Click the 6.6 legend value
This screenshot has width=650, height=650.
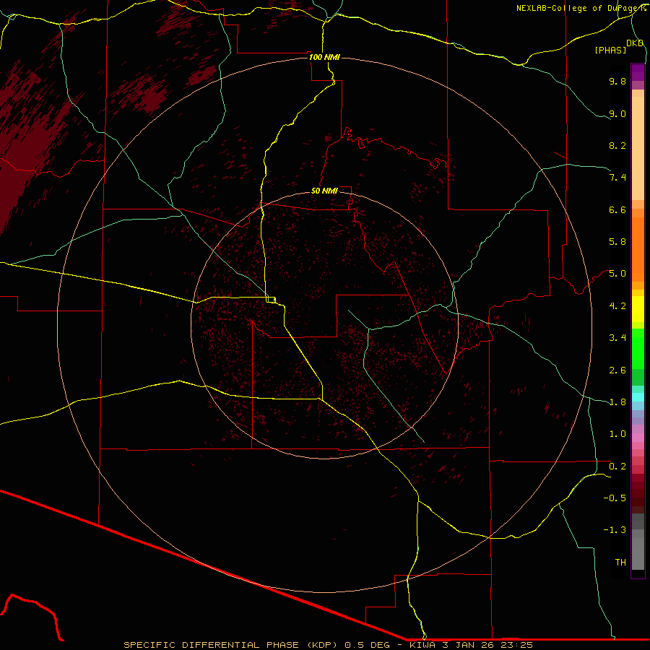(x=617, y=209)
